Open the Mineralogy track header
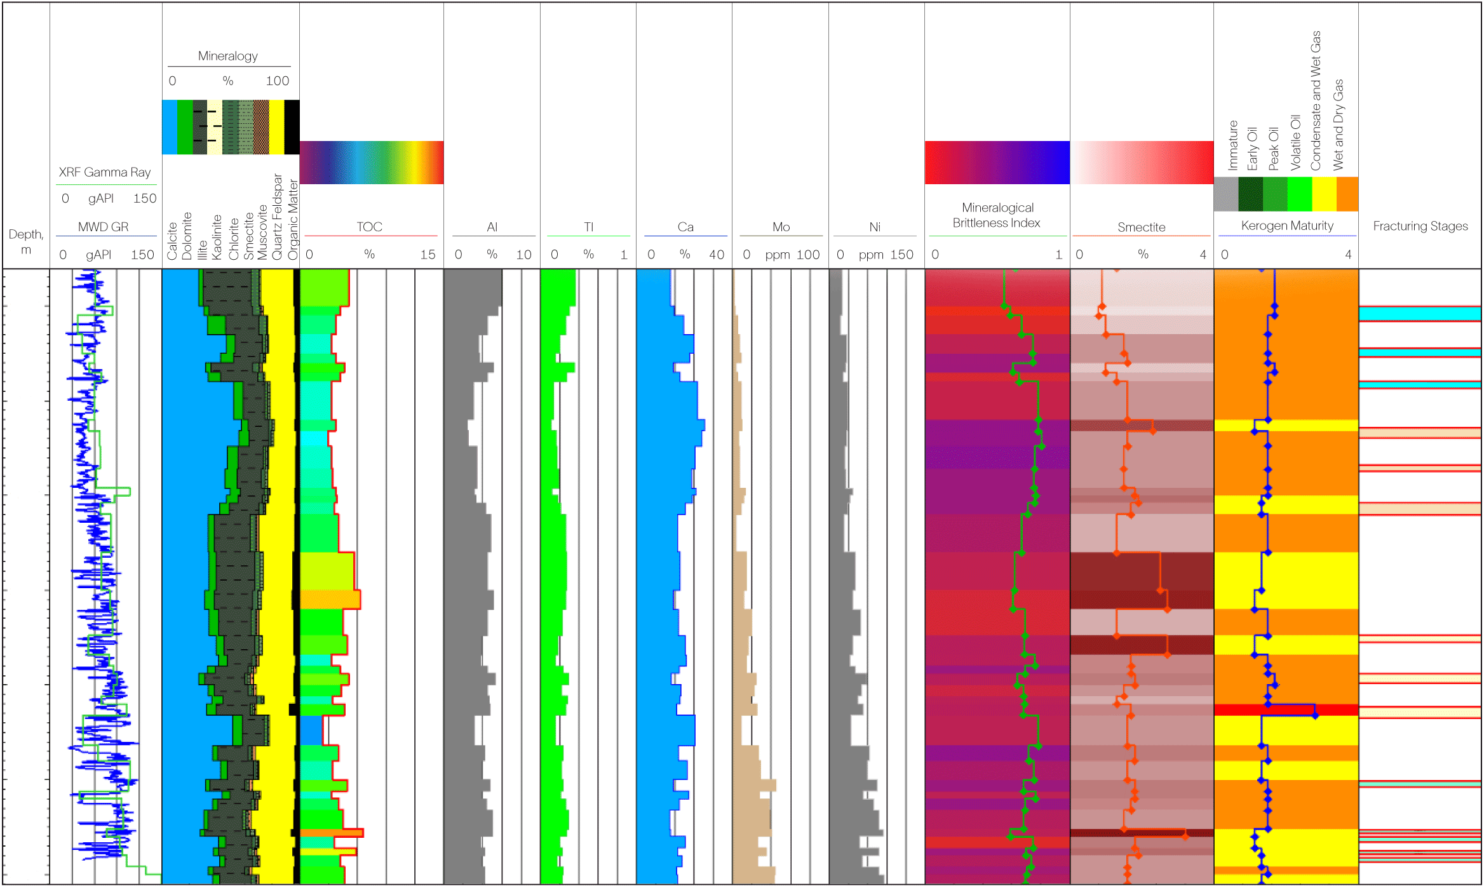Image resolution: width=1484 pixels, height=888 pixels. [x=227, y=56]
